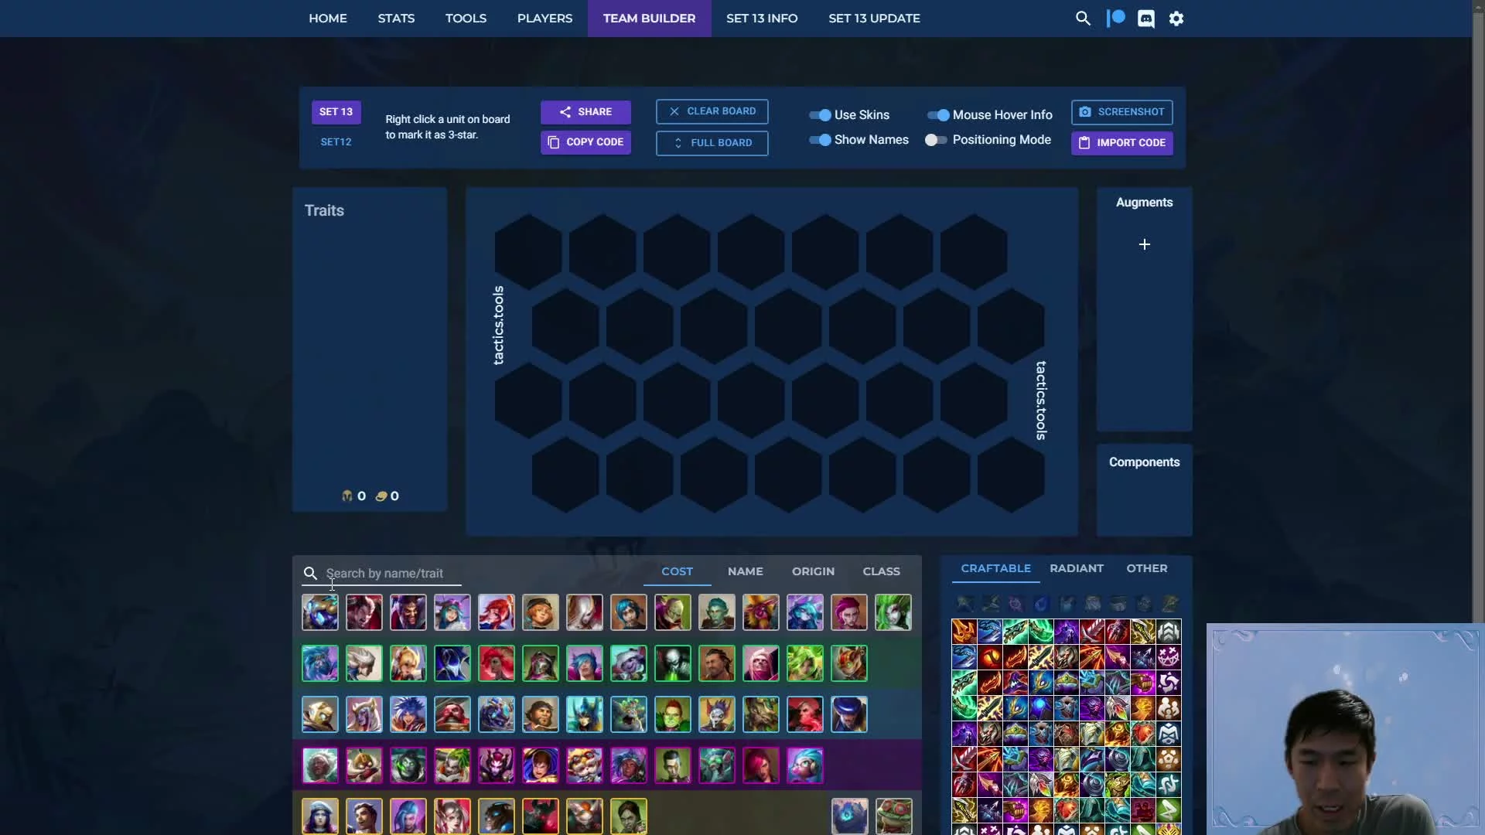This screenshot has height=835, width=1485.
Task: Enable the Positioning Mode switch
Action: (936, 140)
